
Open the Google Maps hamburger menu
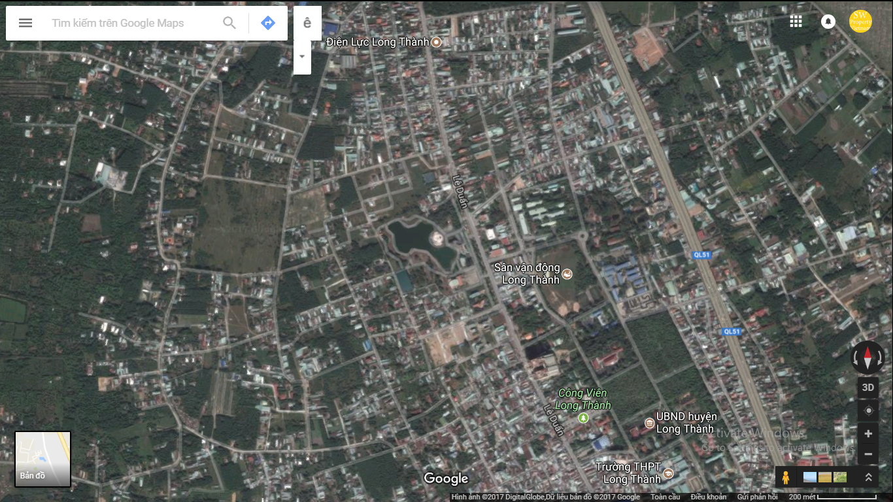pyautogui.click(x=25, y=23)
